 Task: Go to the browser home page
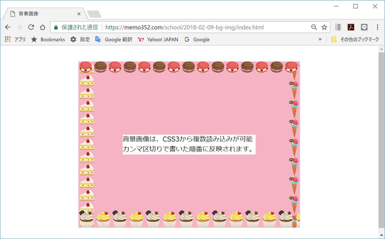pyautogui.click(x=42, y=27)
